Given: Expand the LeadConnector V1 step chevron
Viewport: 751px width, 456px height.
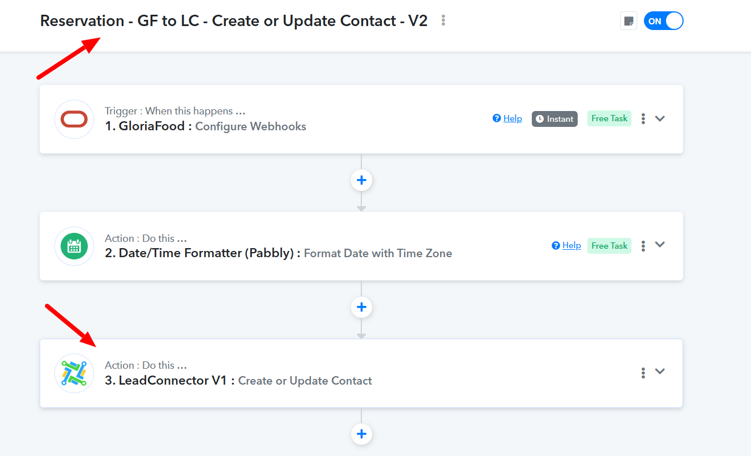Looking at the screenshot, I should [x=660, y=372].
